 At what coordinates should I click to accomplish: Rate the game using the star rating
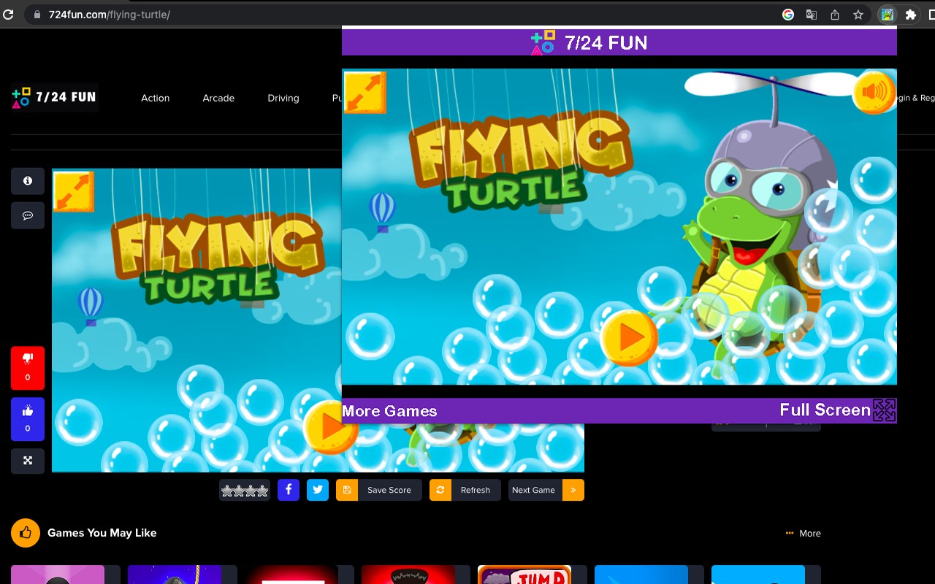pos(245,491)
